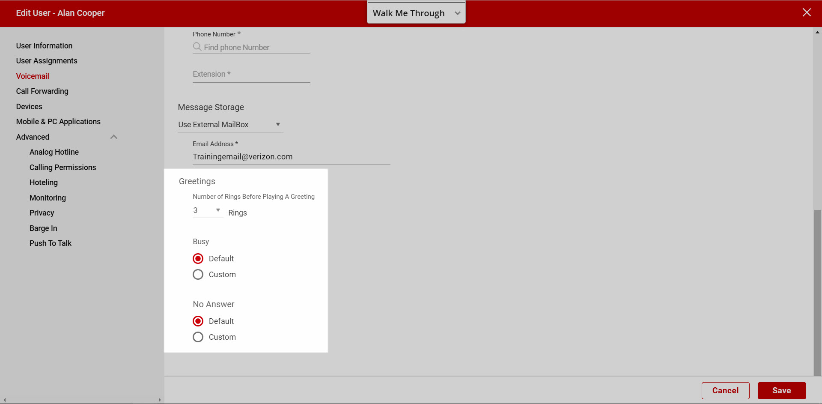The height and width of the screenshot is (404, 822).
Task: Select Default for Busy greeting
Action: 198,259
